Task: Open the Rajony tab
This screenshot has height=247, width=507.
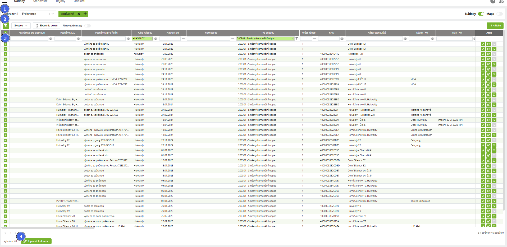Action: click(61, 1)
